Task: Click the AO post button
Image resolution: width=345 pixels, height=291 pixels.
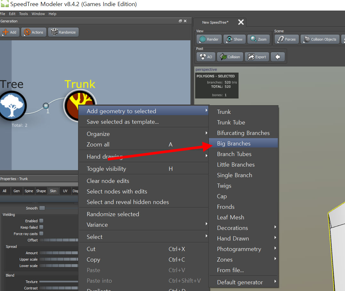Action: click(x=206, y=57)
